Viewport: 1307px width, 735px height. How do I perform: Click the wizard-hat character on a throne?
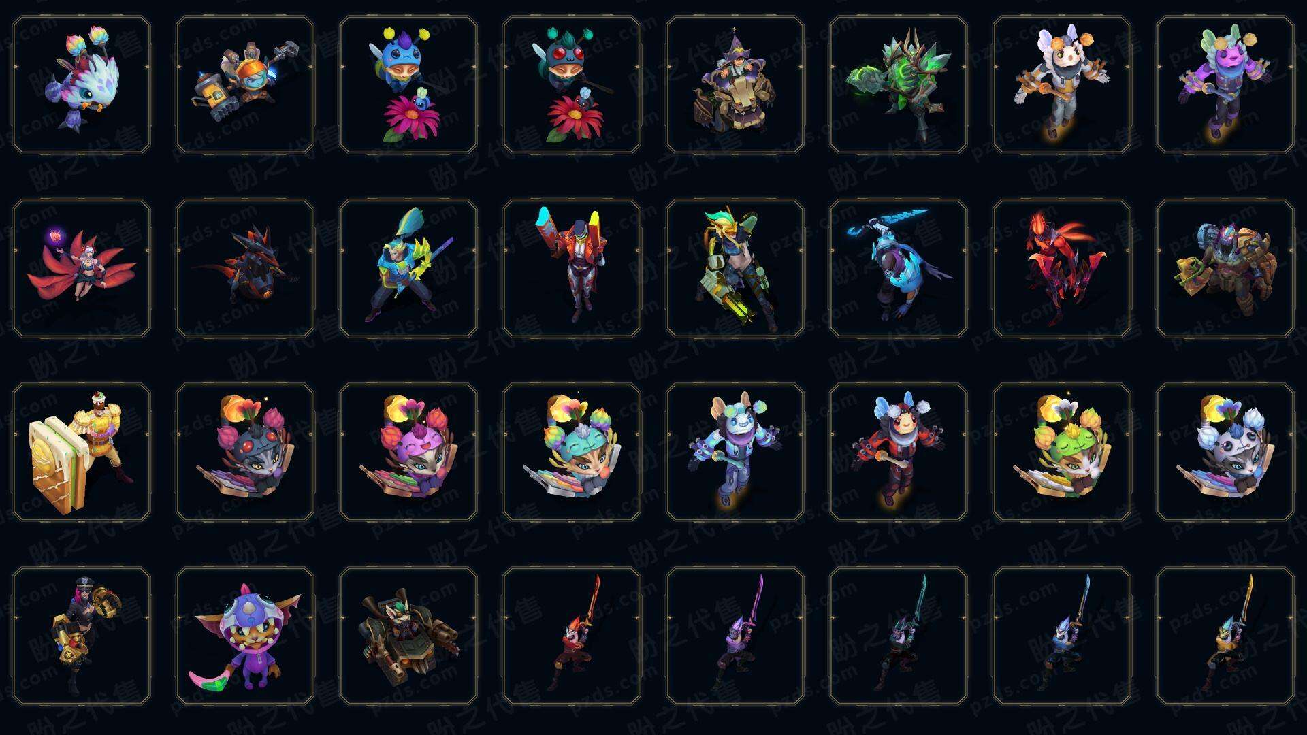735,85
